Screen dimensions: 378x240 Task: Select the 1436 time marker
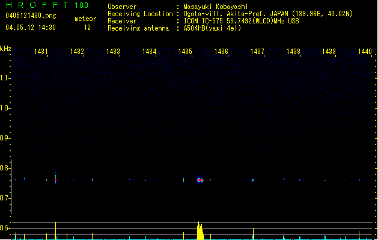click(x=221, y=52)
